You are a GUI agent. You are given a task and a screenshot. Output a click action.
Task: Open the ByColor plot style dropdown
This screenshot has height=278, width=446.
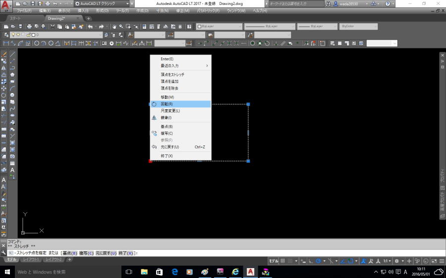coord(359,26)
